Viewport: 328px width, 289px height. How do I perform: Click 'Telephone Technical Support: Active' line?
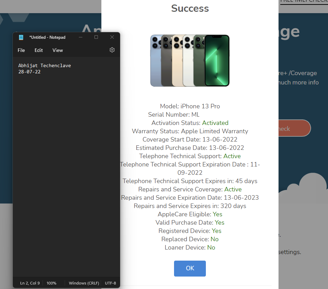[x=190, y=156]
